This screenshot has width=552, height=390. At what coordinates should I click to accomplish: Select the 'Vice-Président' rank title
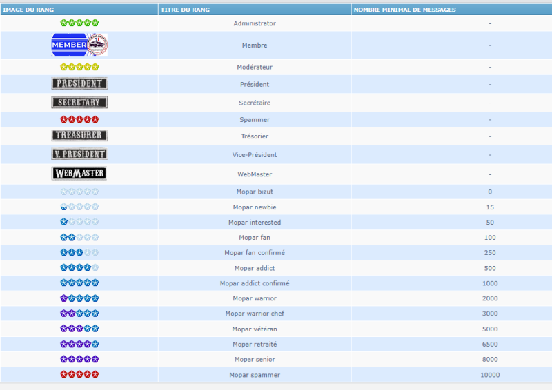255,155
